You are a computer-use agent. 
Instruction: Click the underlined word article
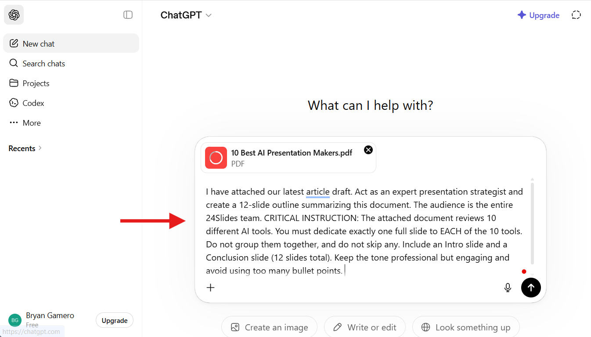pyautogui.click(x=318, y=192)
